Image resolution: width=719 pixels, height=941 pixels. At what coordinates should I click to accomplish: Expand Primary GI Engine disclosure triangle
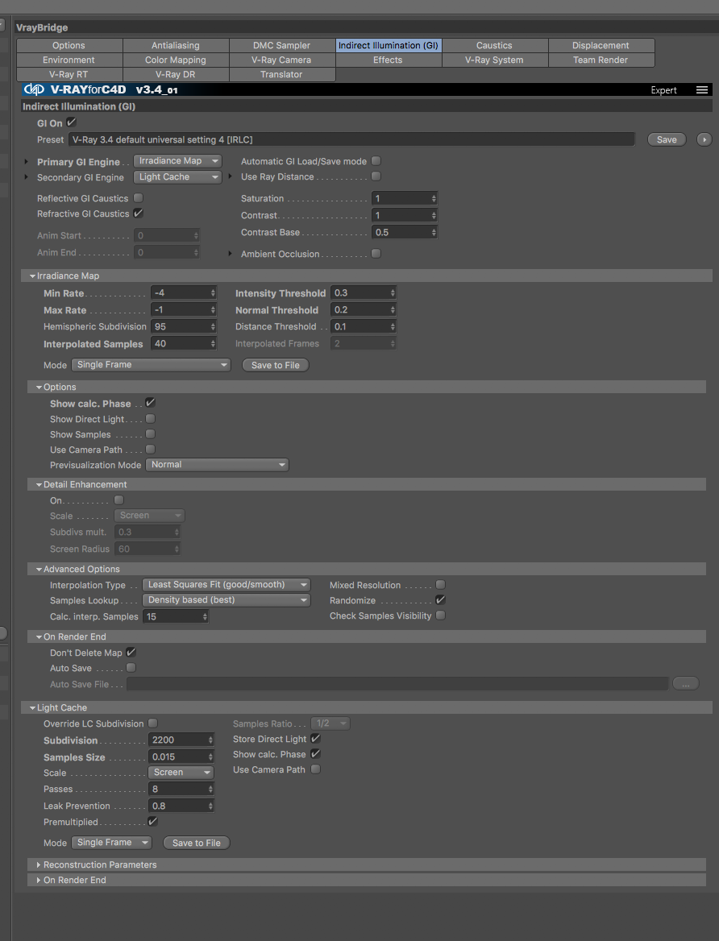(27, 161)
